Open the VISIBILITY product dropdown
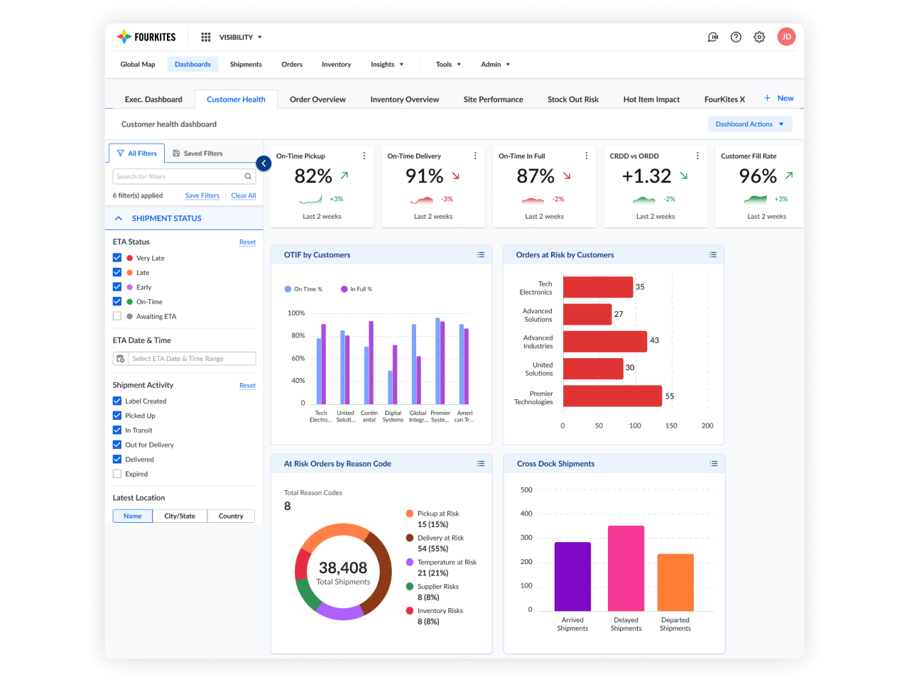The height and width of the screenshot is (682, 909). click(240, 37)
